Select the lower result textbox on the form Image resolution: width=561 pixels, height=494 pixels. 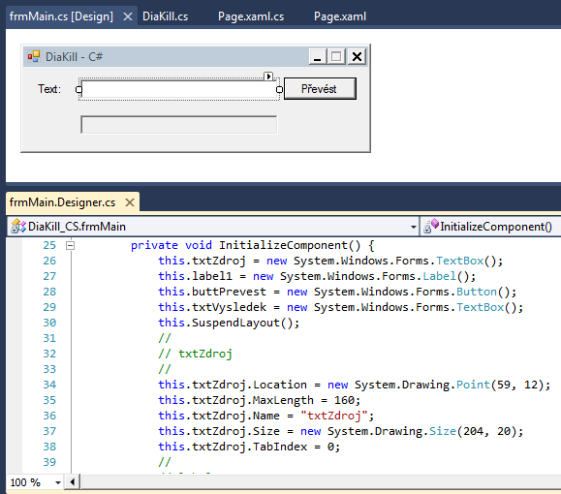[179, 125]
